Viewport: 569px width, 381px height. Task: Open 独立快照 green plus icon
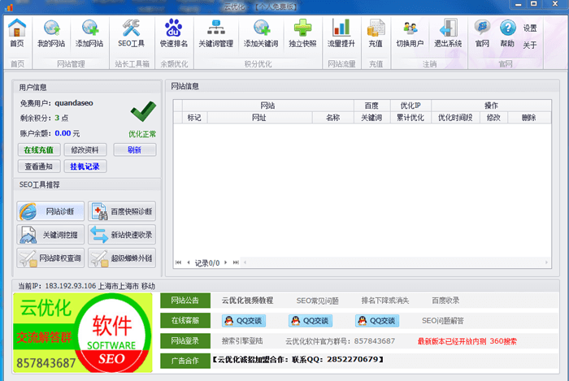click(302, 33)
